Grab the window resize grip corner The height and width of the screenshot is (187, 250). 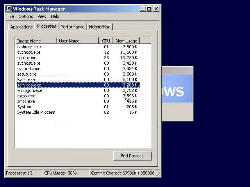pos(158,174)
